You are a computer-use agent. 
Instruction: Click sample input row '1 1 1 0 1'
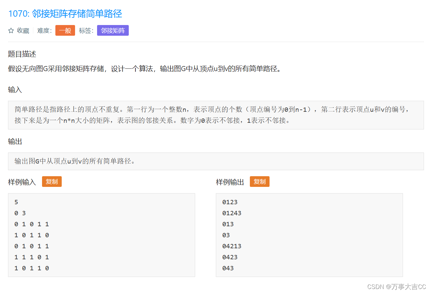point(32,257)
